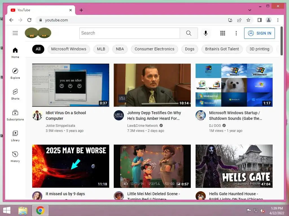Click Jokke Simppelisata channel avatar
The image size is (289, 216).
(x=37, y=115)
